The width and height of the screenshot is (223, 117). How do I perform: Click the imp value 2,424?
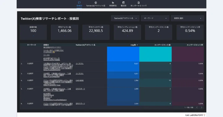pyautogui.click(x=136, y=104)
